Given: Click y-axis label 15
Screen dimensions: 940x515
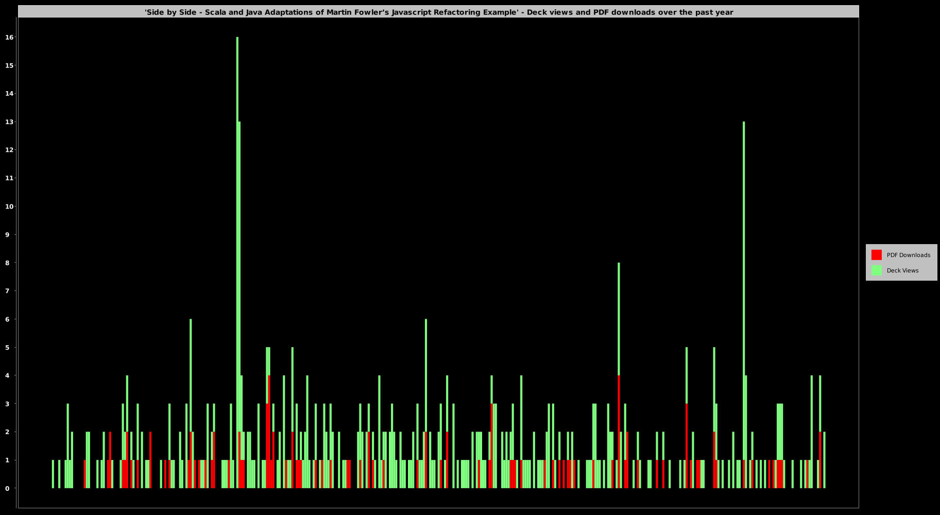Looking at the screenshot, I should click(x=10, y=65).
